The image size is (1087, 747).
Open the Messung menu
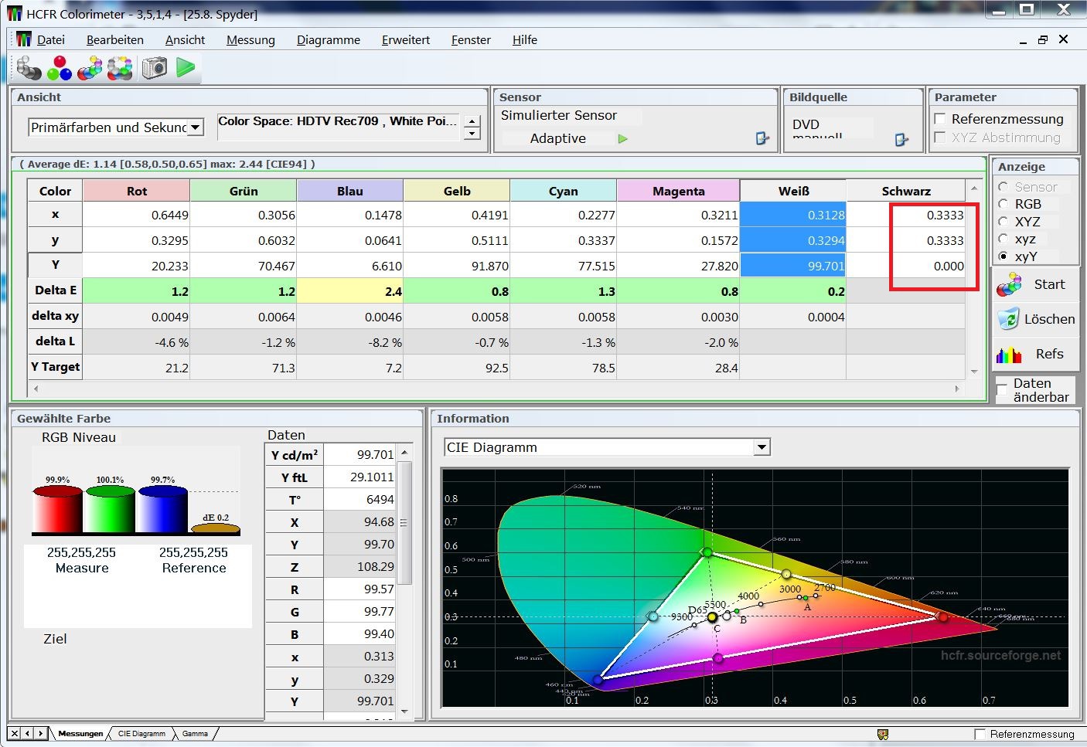[250, 40]
